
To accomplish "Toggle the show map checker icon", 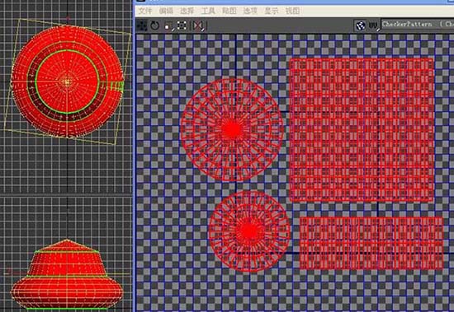I will [x=361, y=26].
